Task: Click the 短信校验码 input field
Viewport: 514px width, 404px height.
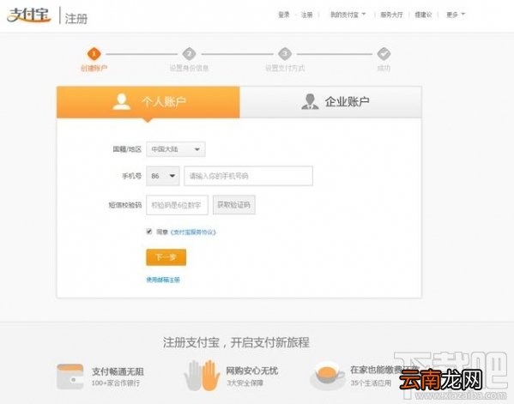Action: 177,205
